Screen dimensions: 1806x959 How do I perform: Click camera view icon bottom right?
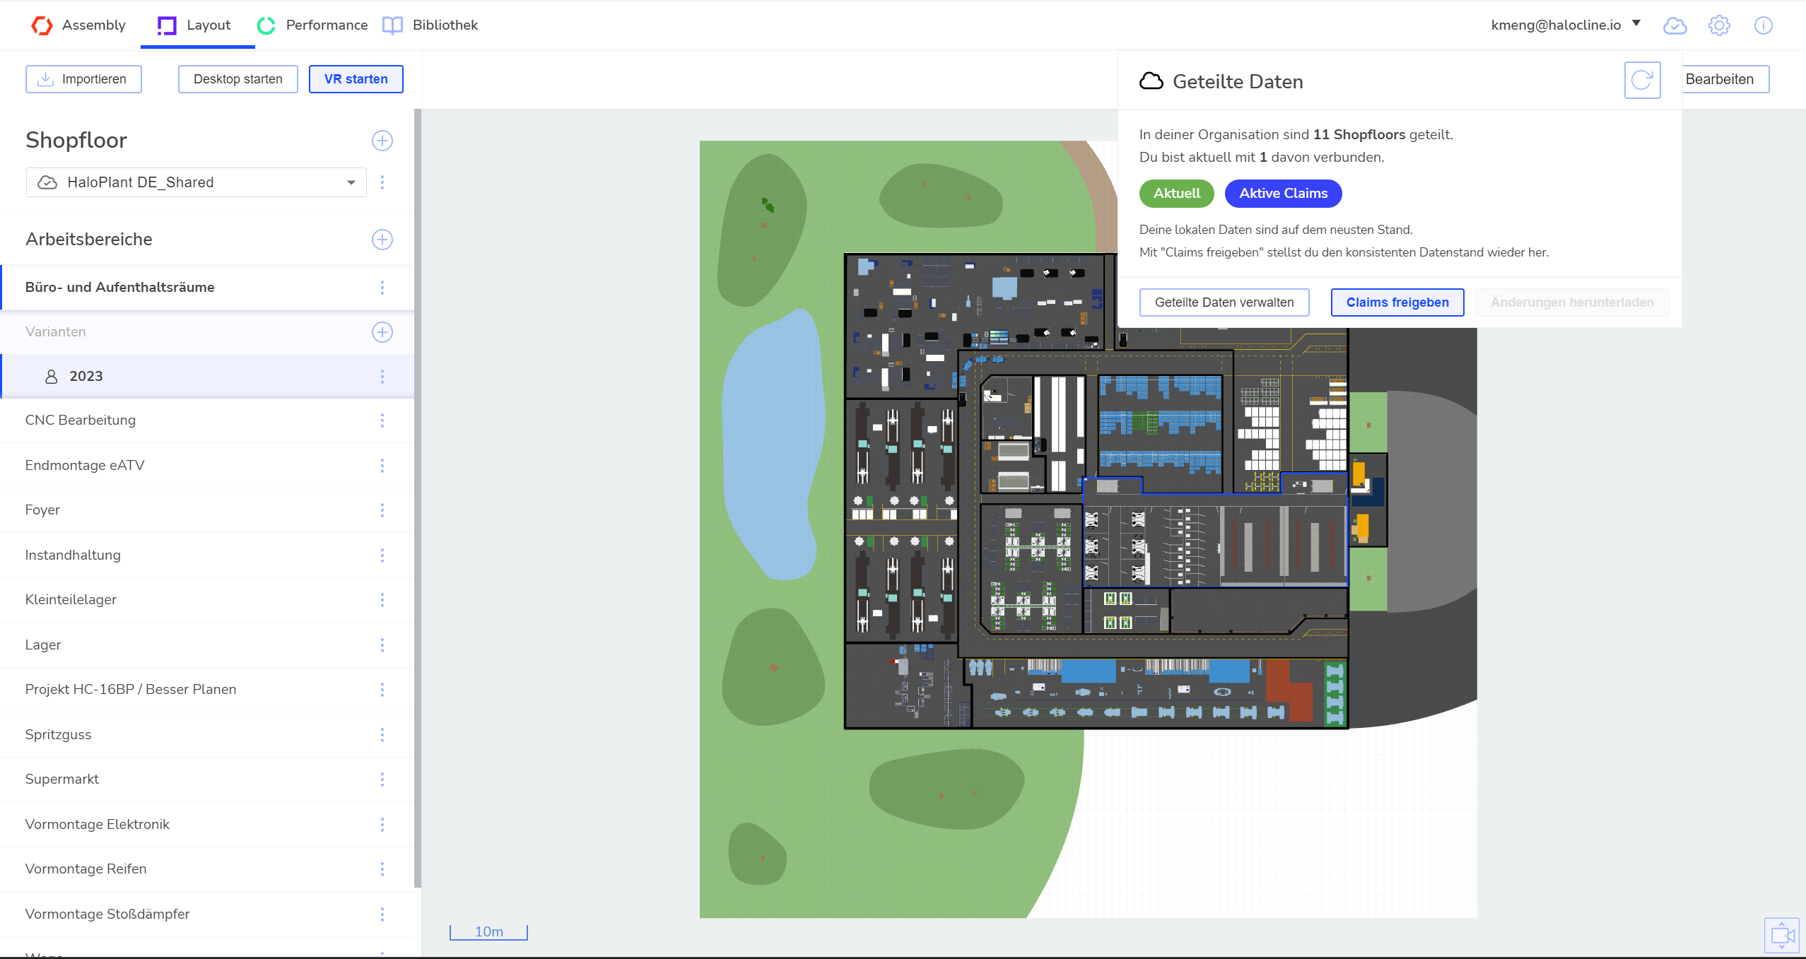[x=1781, y=936]
